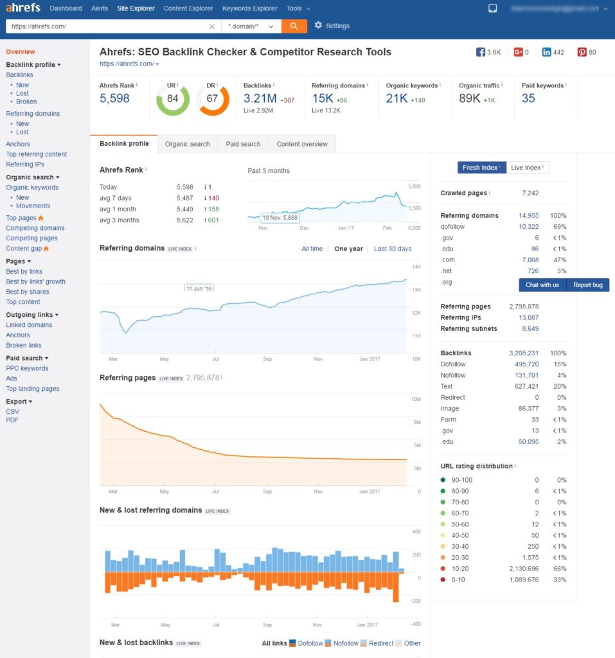
Task: Filter backlinks chart by All links
Action: click(274, 643)
